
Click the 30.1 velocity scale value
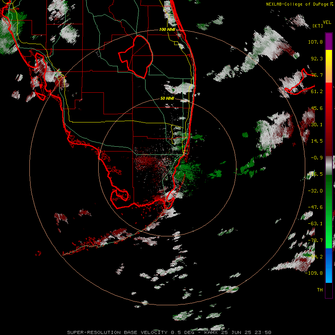317,125
